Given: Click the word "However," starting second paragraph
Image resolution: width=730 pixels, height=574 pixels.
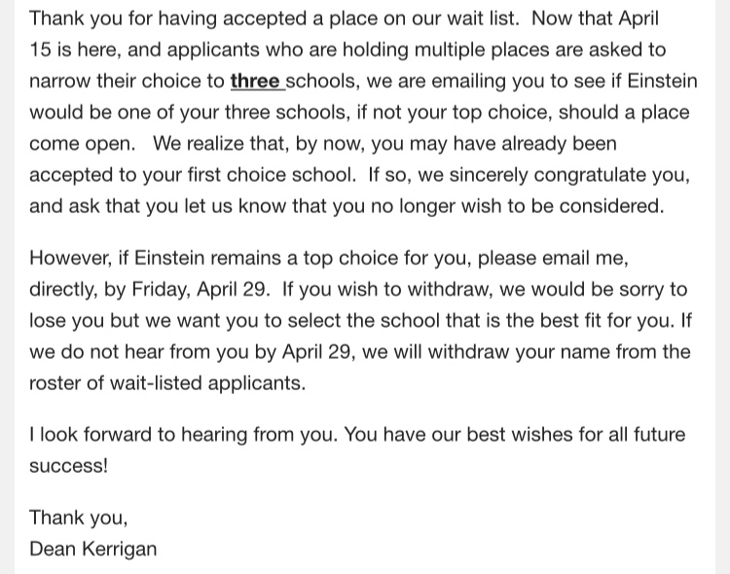Looking at the screenshot, I should tap(71, 259).
